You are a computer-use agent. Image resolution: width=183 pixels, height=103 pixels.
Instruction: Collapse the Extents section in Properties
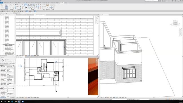(x=14, y=88)
